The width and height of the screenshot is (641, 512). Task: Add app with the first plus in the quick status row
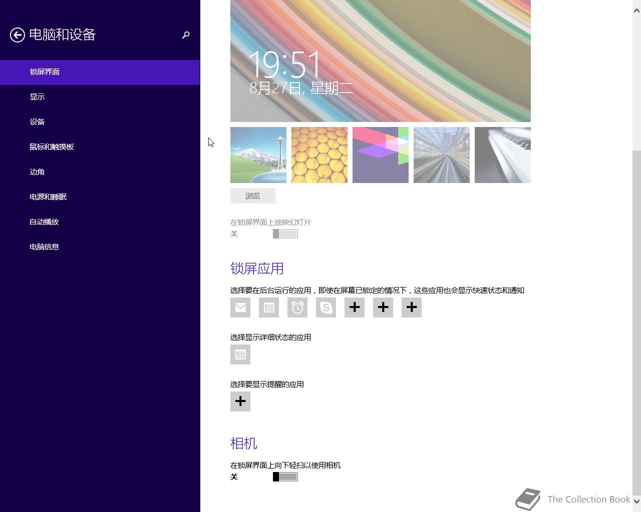355,307
